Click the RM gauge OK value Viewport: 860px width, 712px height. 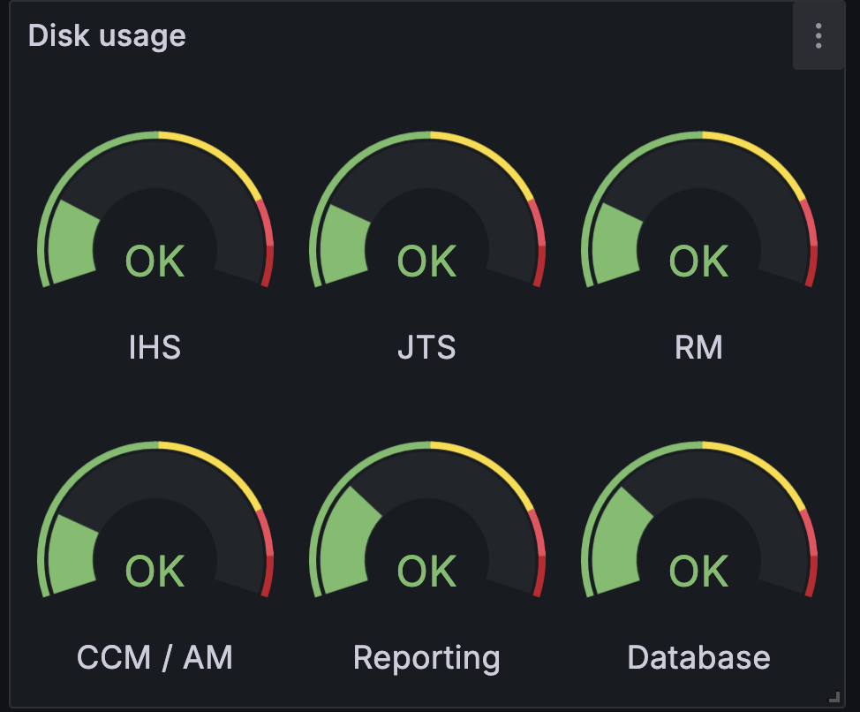click(x=698, y=261)
